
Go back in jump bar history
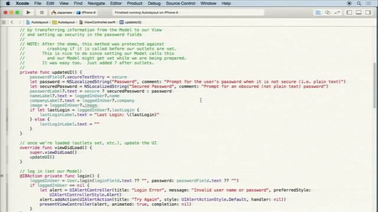(12, 22)
